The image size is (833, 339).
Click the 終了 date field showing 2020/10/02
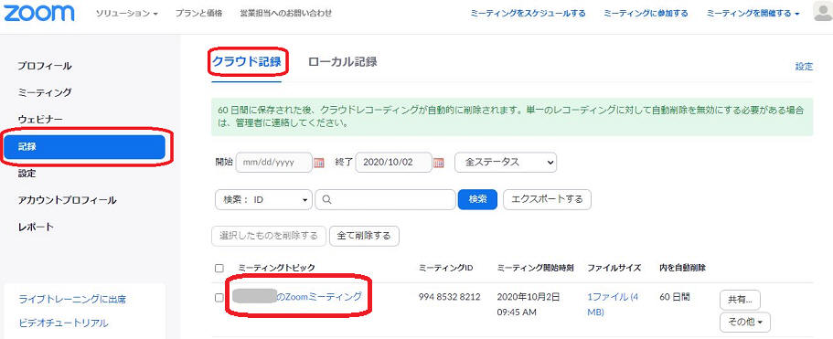pos(393,163)
